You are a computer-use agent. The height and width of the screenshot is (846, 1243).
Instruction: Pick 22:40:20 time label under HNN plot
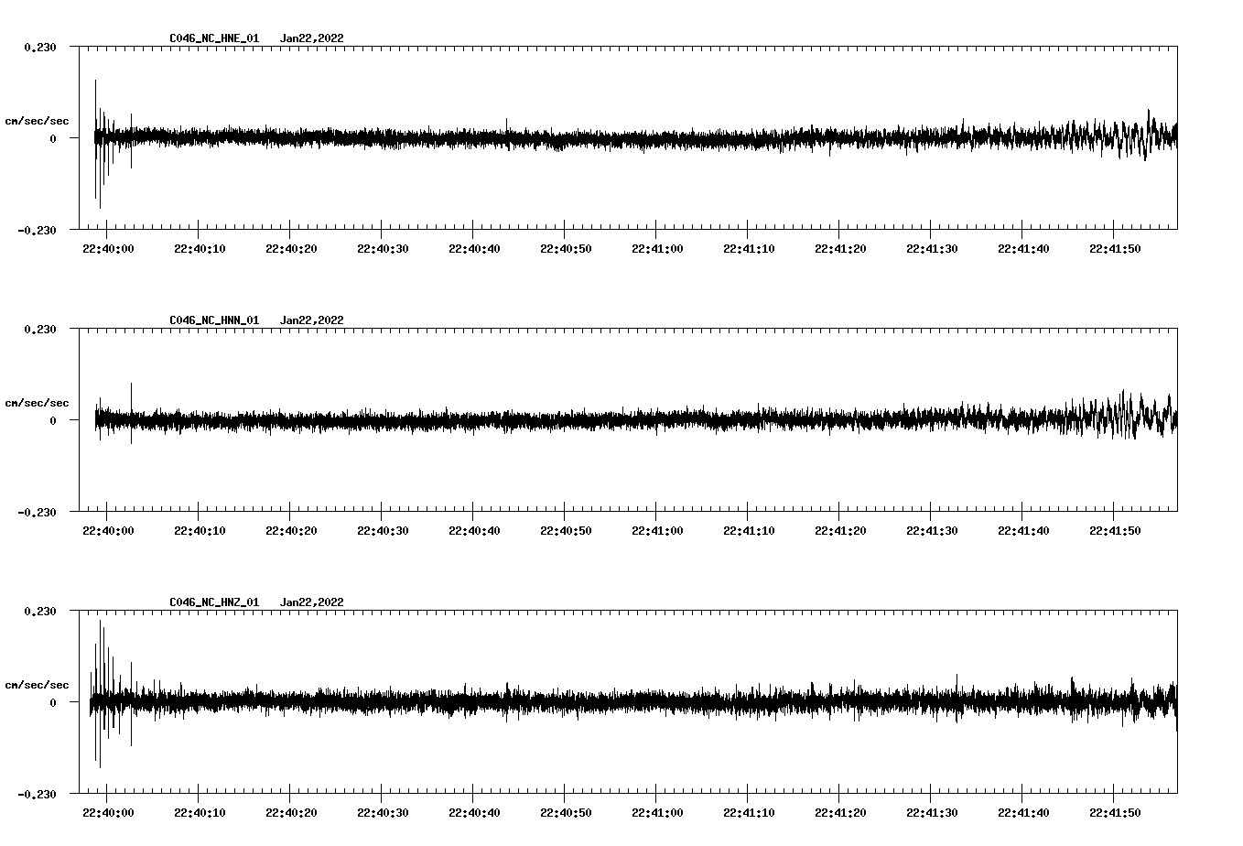[x=291, y=531]
